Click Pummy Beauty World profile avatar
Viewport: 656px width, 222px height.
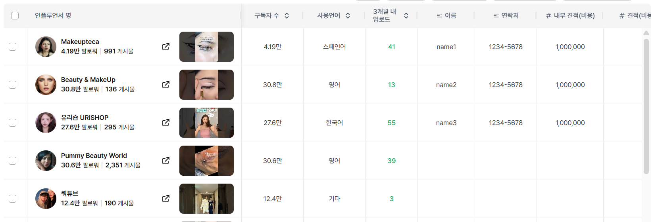[46, 161]
